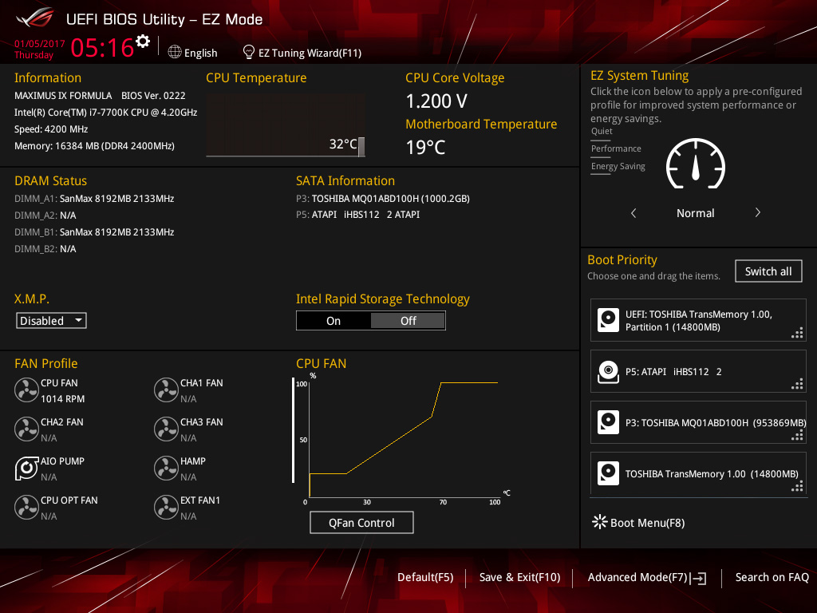Select the CPU FAN icon

point(26,390)
